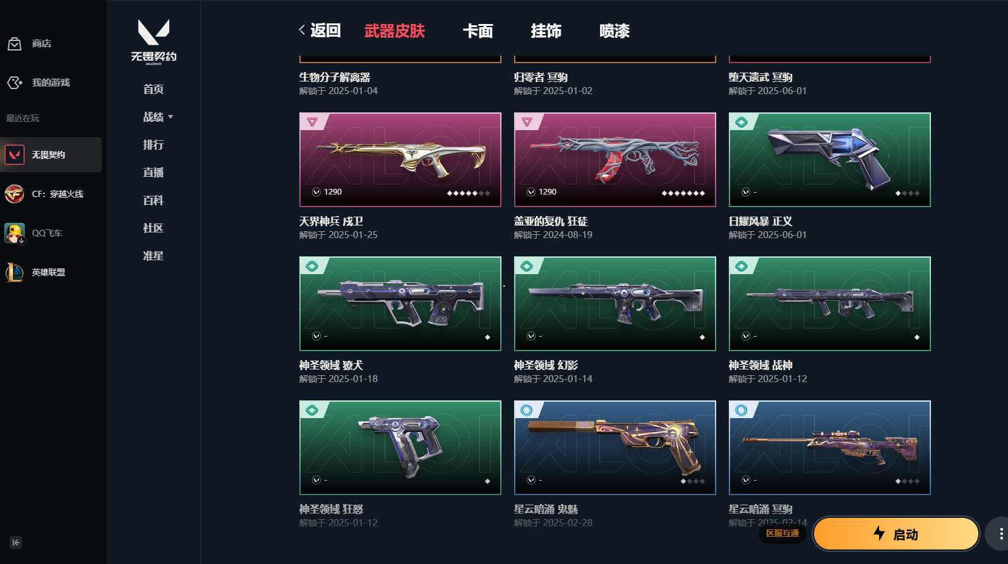The height and width of the screenshot is (564, 1008).
Task: Open the 商店 shop icon
Action: (14, 44)
